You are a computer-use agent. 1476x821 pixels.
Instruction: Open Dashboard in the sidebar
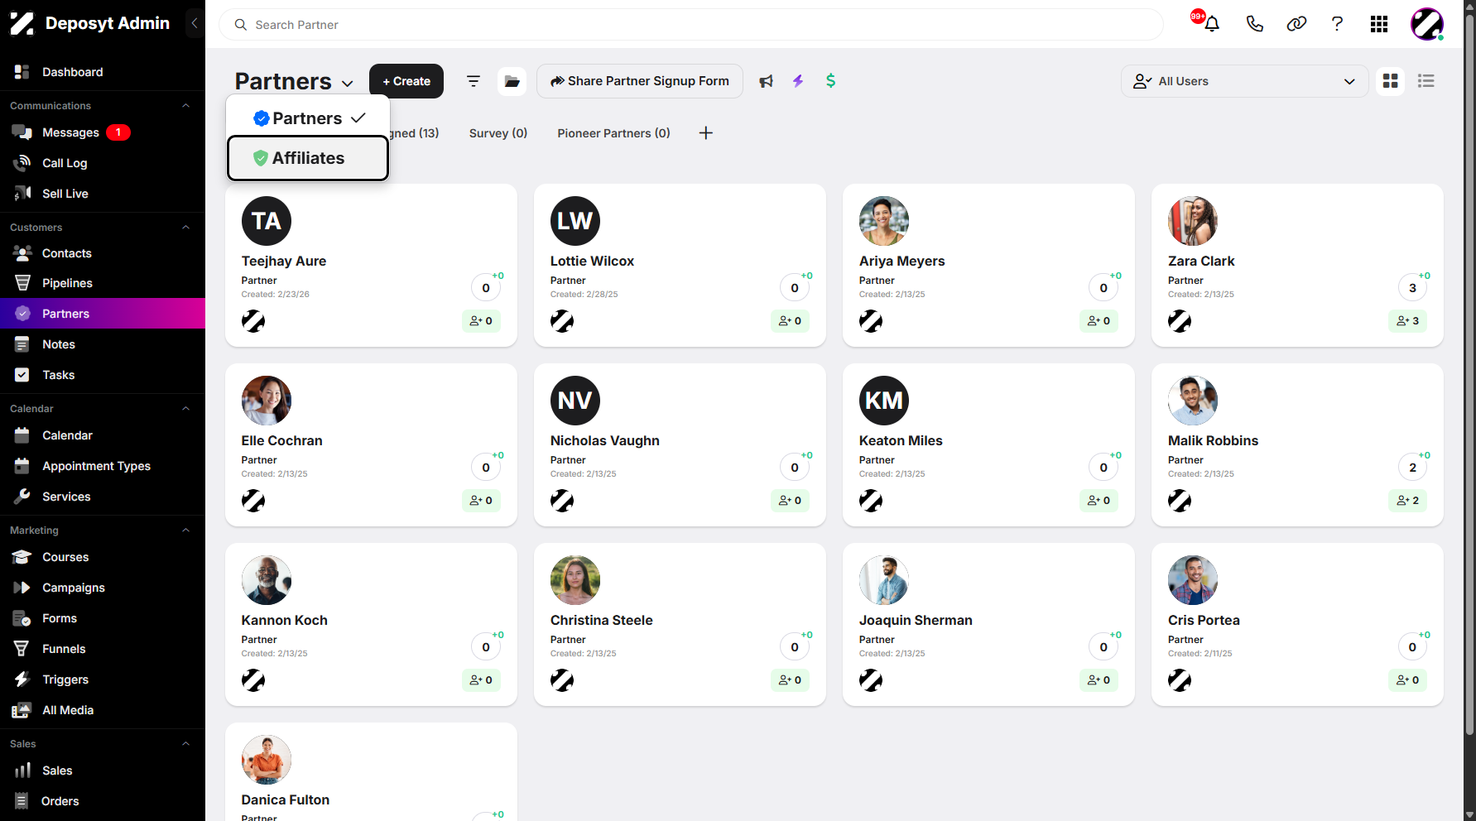click(x=103, y=72)
